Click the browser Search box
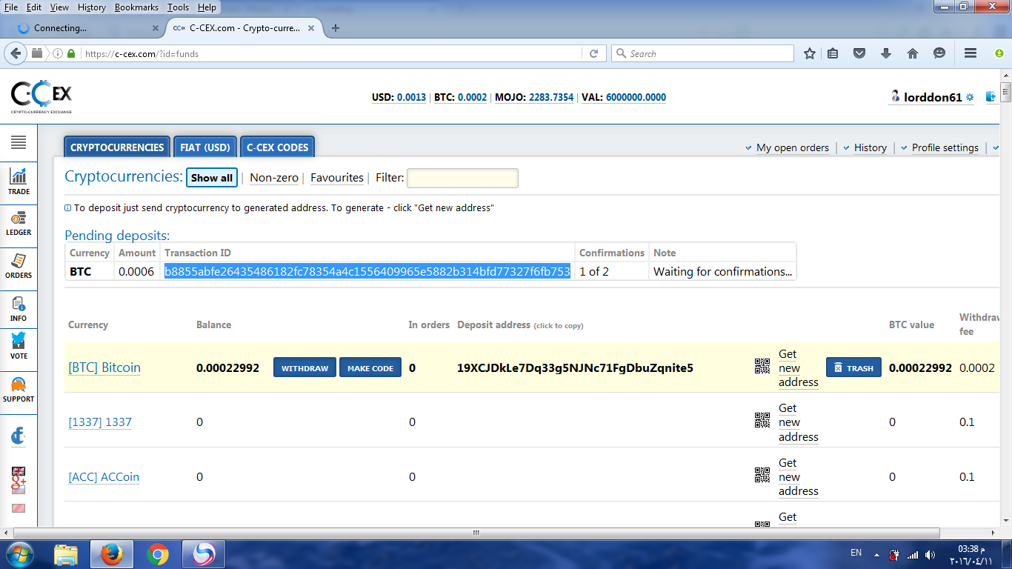 click(702, 53)
